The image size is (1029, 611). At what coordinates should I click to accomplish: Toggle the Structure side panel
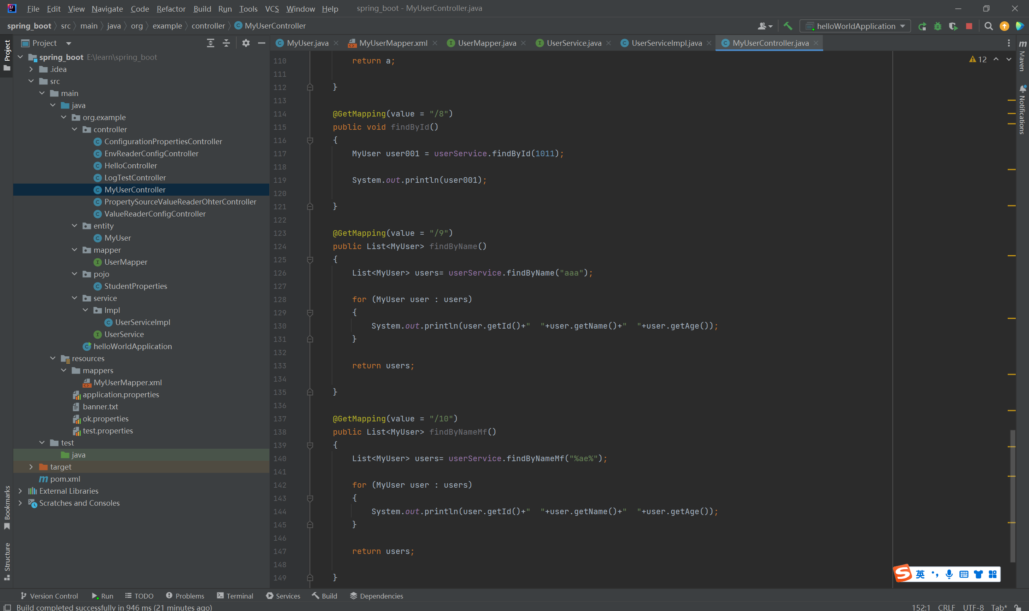[x=7, y=561]
